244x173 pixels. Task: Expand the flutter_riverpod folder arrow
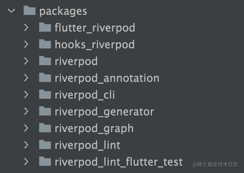pos(26,27)
